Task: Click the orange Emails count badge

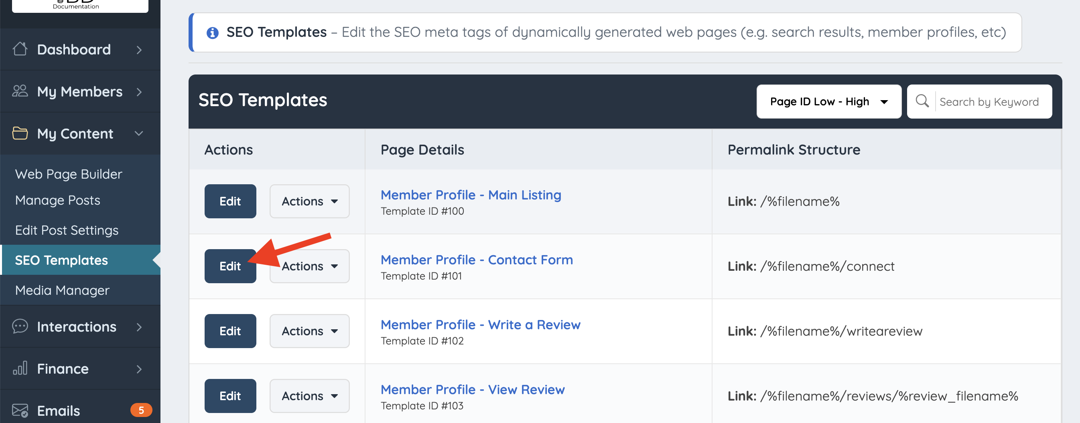Action: click(141, 410)
